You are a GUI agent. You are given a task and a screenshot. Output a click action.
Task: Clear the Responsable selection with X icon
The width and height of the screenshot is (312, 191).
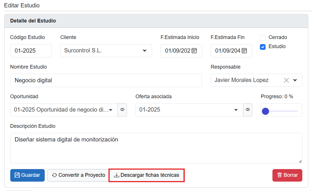pyautogui.click(x=286, y=80)
